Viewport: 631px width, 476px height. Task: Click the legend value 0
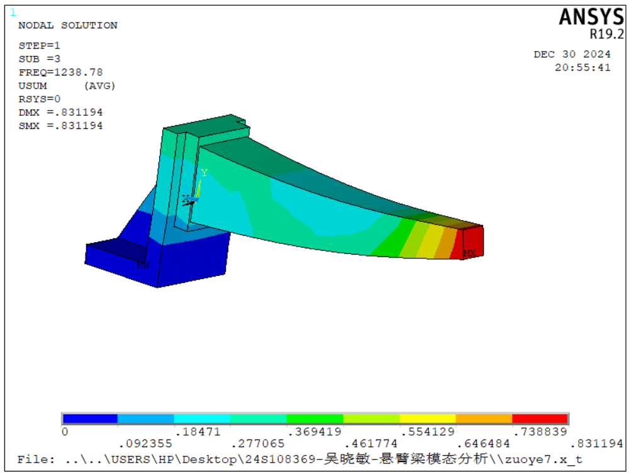pyautogui.click(x=65, y=432)
